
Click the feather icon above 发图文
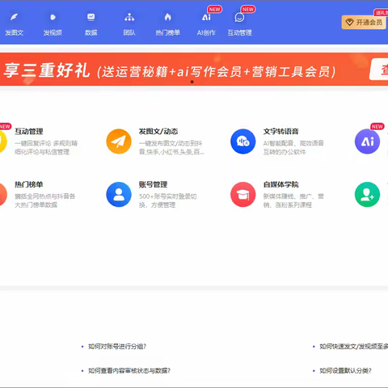14,17
